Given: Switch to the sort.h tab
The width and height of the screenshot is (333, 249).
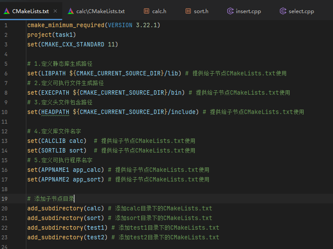Looking at the screenshot, I should point(201,11).
